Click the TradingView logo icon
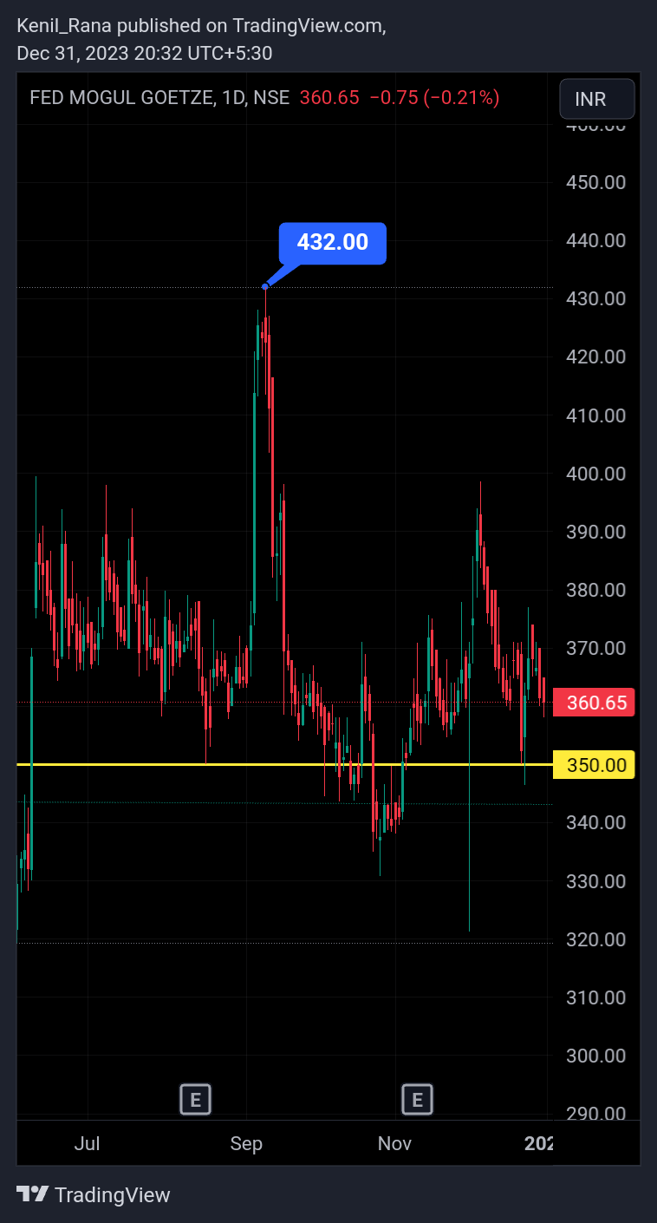This screenshot has height=1223, width=657. tap(32, 1194)
